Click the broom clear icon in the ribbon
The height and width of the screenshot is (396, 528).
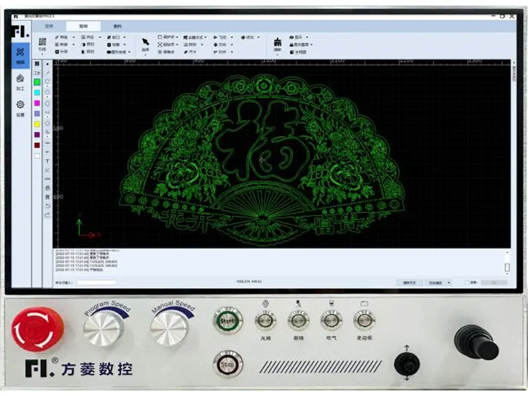(277, 42)
